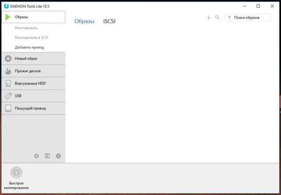Image resolution: width=281 pixels, height=195 pixels.
Task: Switch to the Образы tab
Action: point(84,21)
